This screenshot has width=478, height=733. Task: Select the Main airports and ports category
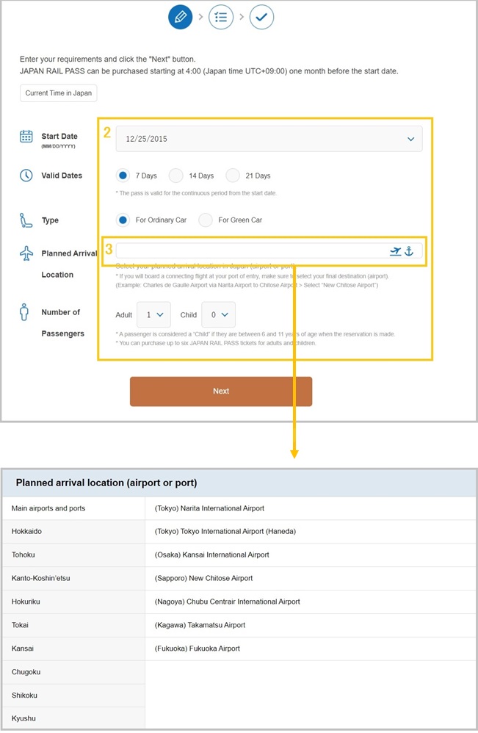[x=74, y=508]
